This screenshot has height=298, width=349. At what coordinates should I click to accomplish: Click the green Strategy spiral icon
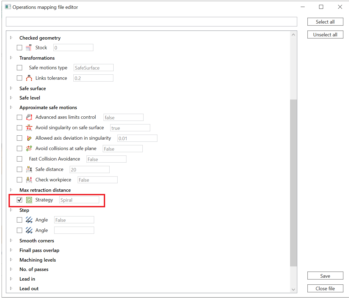point(29,200)
